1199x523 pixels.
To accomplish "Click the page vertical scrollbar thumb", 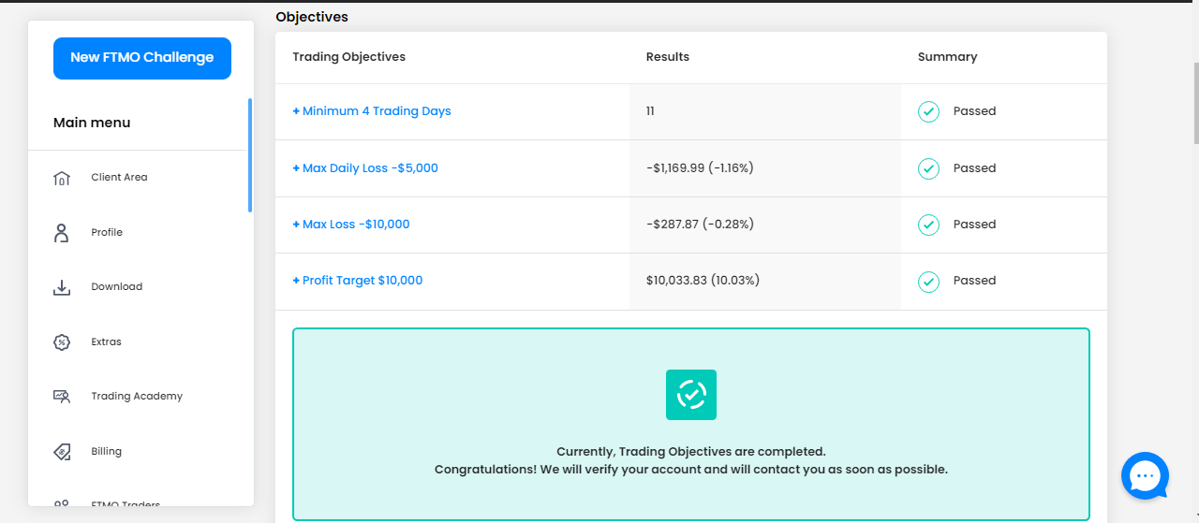I will coord(1195,103).
